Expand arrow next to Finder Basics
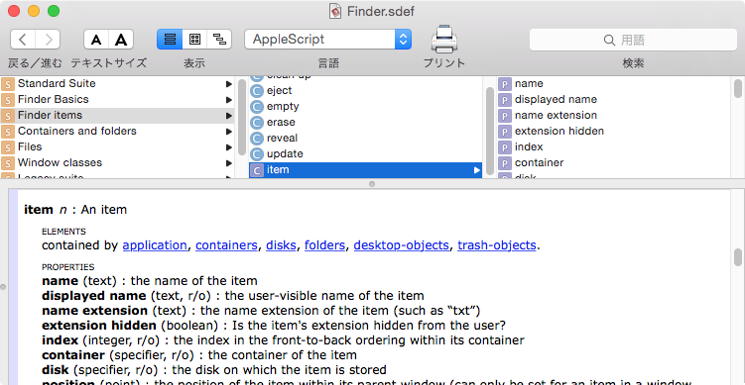This screenshot has height=385, width=745. click(x=229, y=100)
